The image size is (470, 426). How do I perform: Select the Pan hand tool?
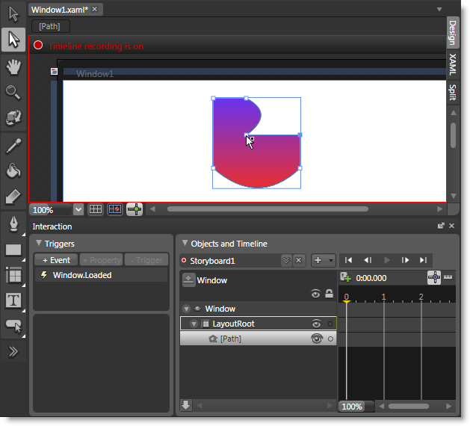(x=13, y=67)
